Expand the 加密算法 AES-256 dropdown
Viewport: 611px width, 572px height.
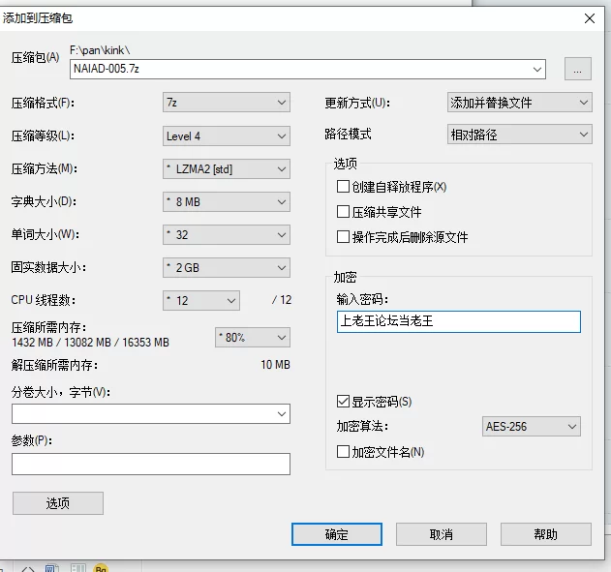(531, 427)
